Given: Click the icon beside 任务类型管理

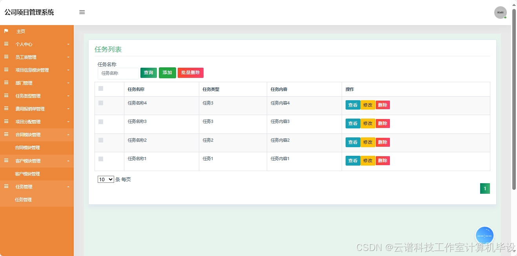Looking at the screenshot, I should tap(5, 96).
